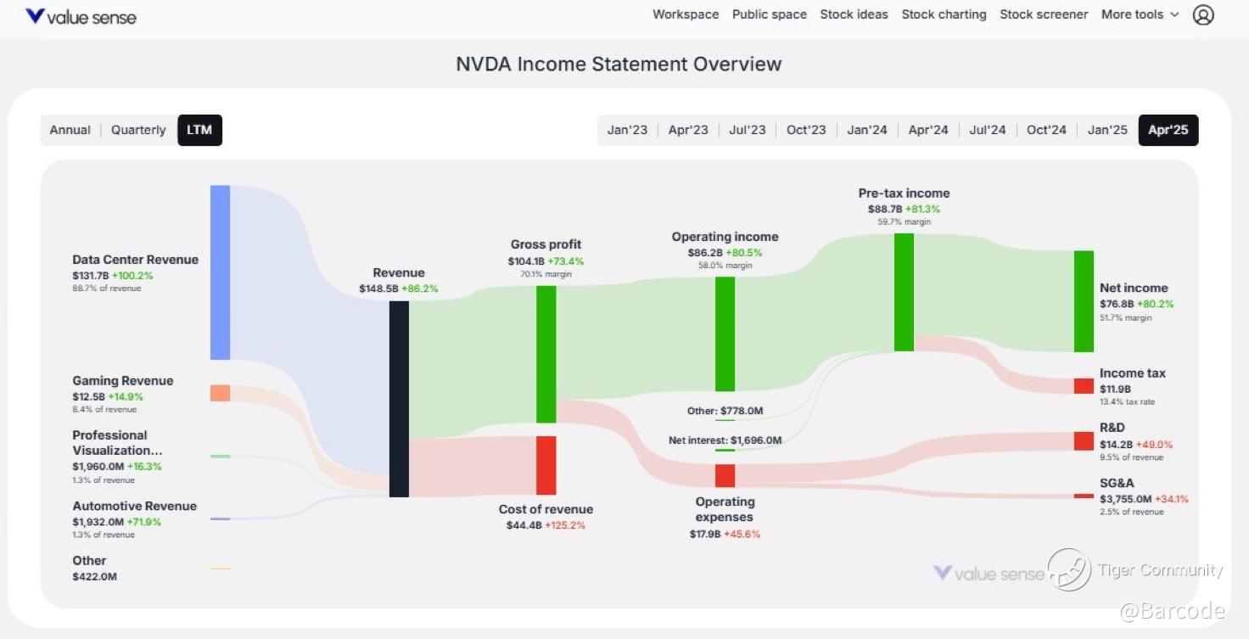Click the "Net income" label
This screenshot has width=1249, height=639.
pos(1134,288)
